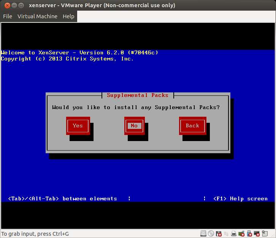Image resolution: width=276 pixels, height=238 pixels.
Task: Open the Help menu
Action: point(68,16)
